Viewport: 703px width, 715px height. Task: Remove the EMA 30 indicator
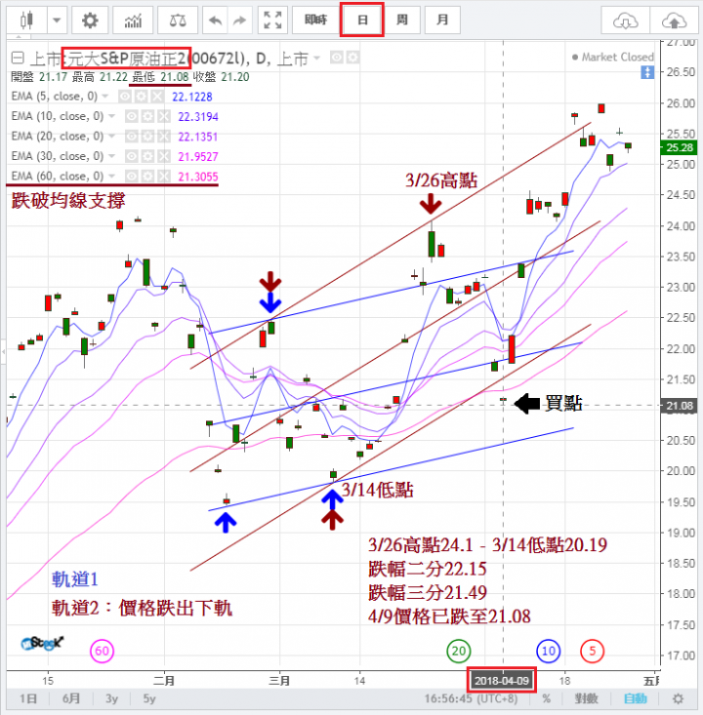point(163,156)
